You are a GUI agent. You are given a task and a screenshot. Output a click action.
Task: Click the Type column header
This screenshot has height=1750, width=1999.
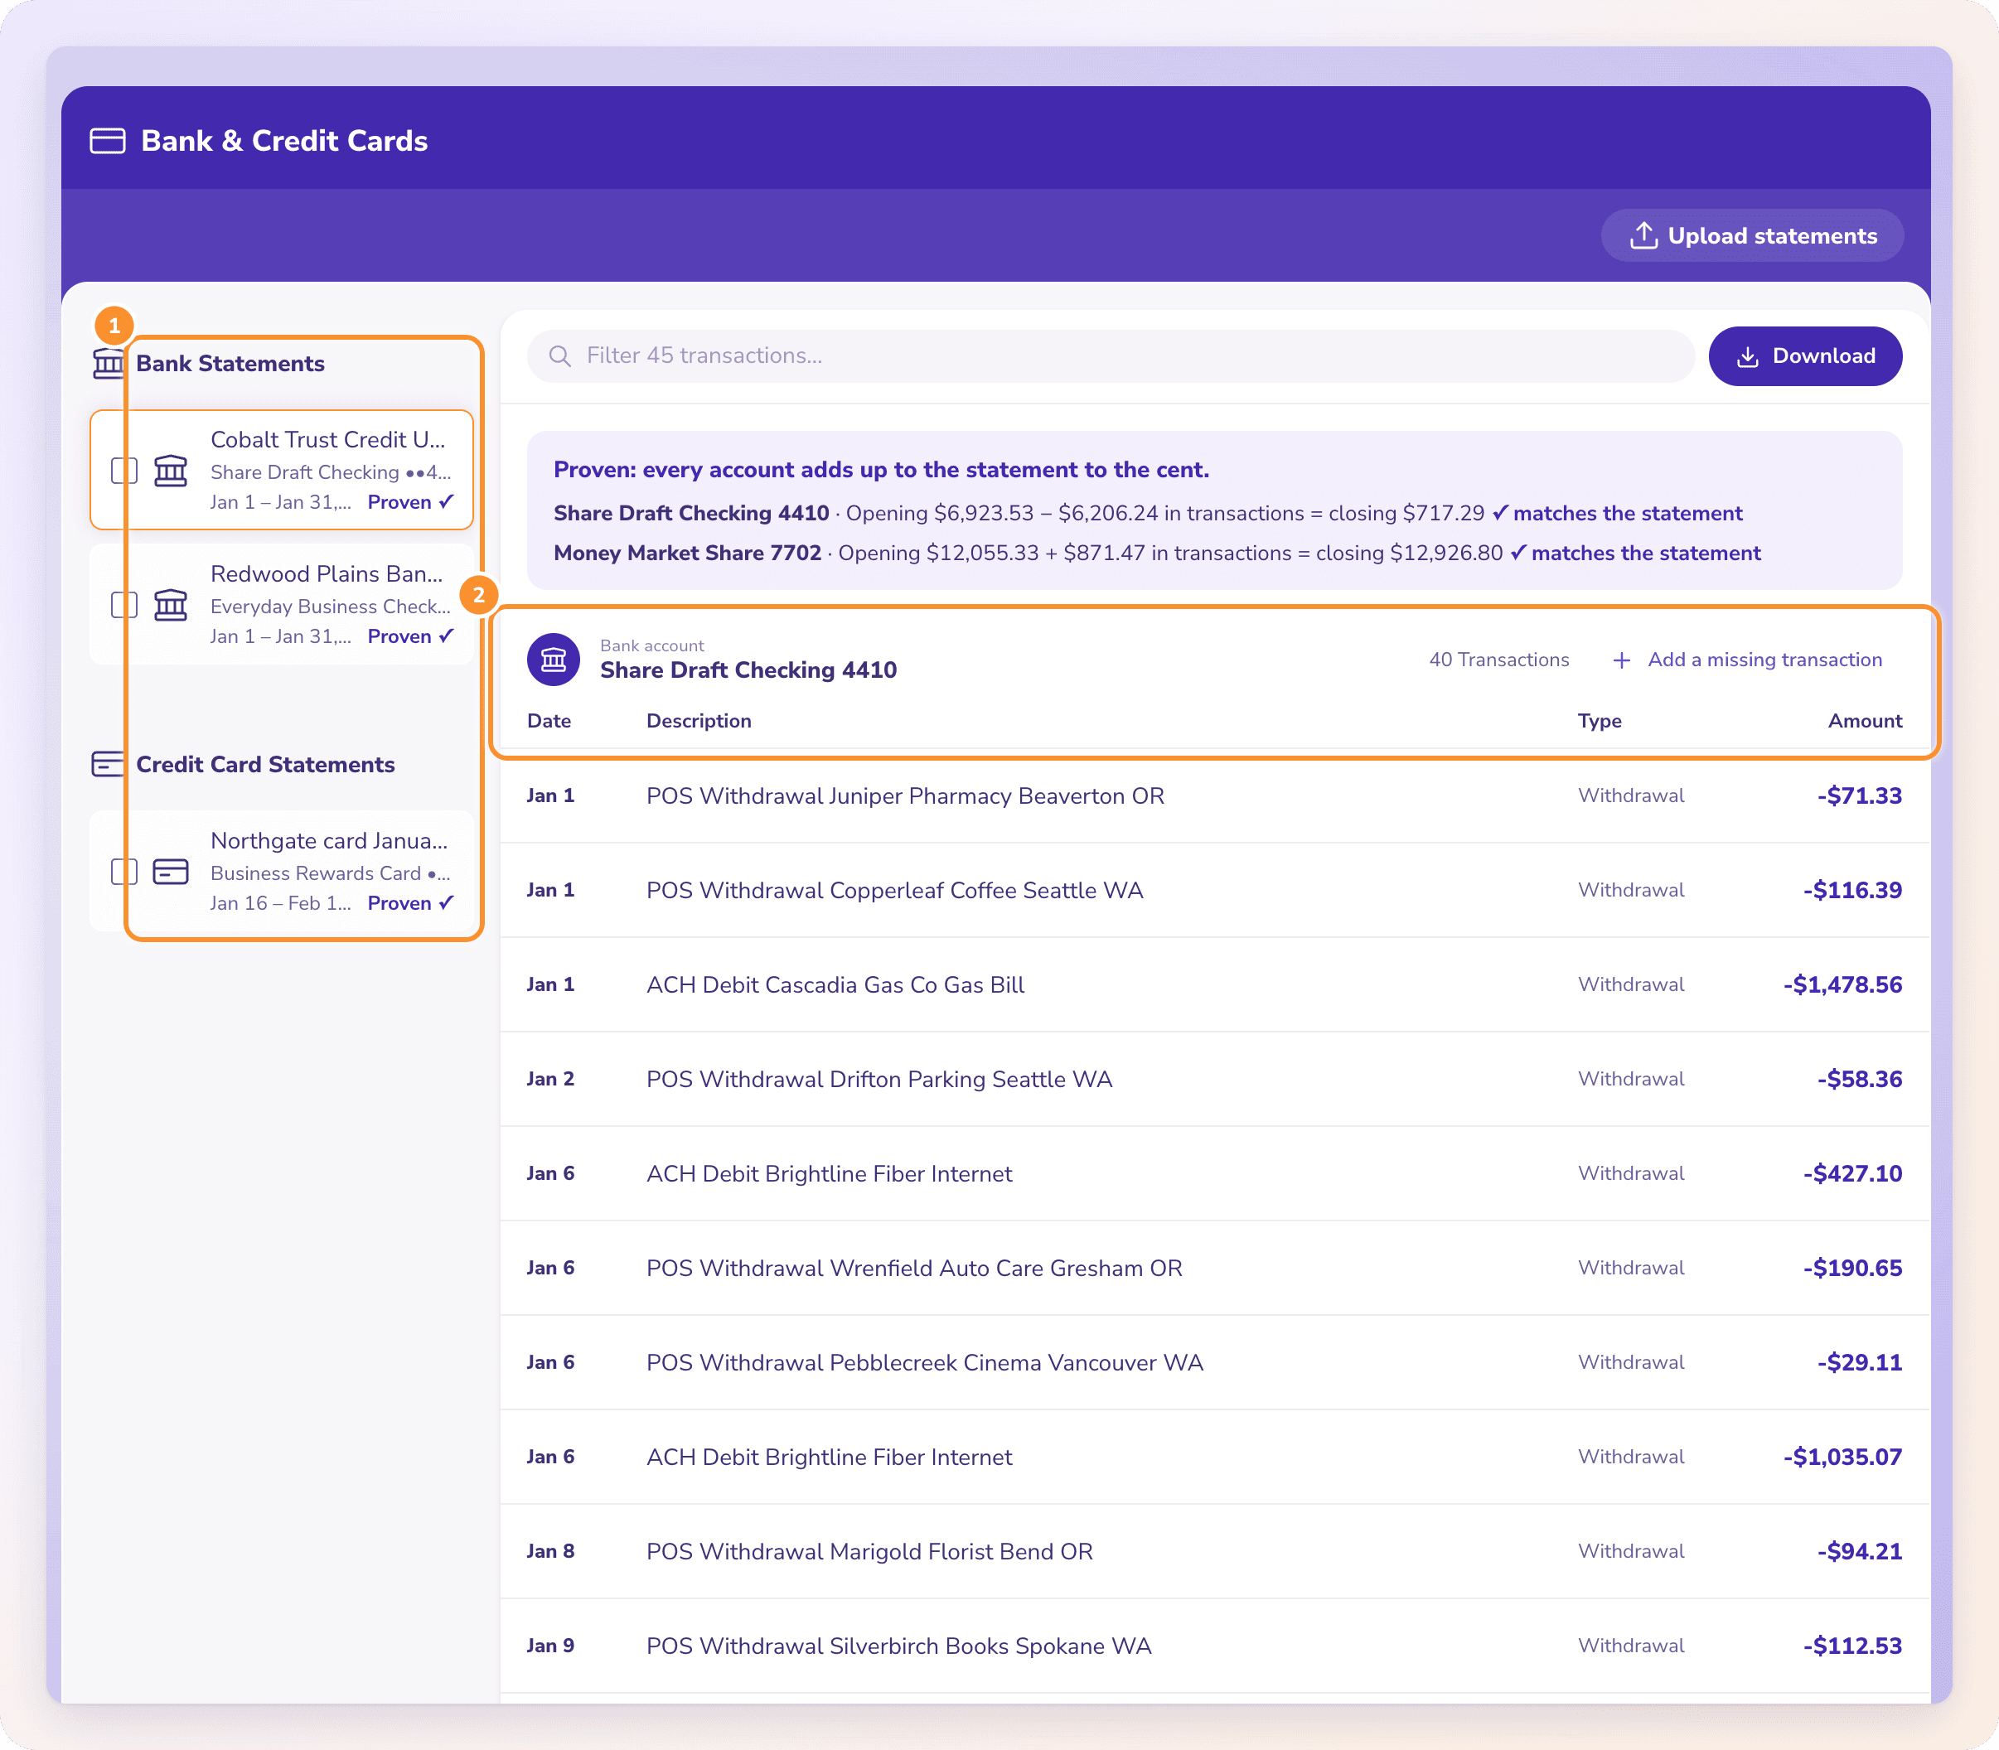point(1599,721)
